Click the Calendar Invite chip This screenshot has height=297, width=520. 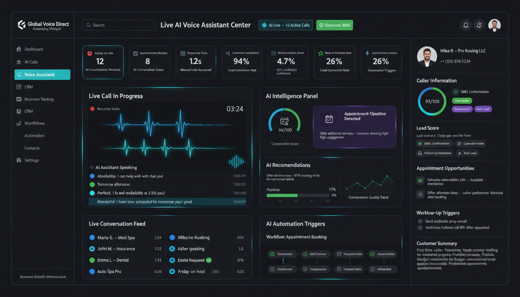[470, 143]
